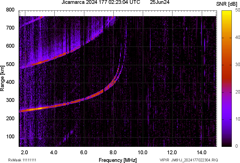Viewport: 240px width, 163px height.
Task: Click the 2.0 frequency tick label
Action: [x=25, y=152]
